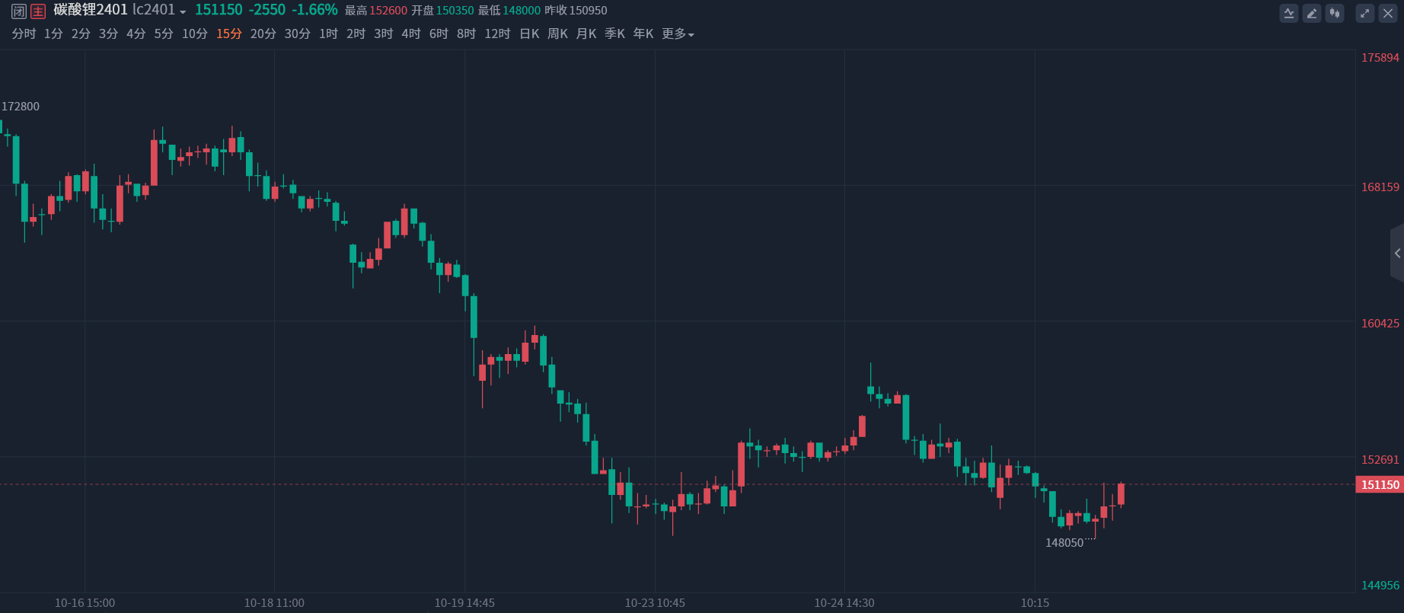The image size is (1404, 613).
Task: Select the 8时 period
Action: 466,34
